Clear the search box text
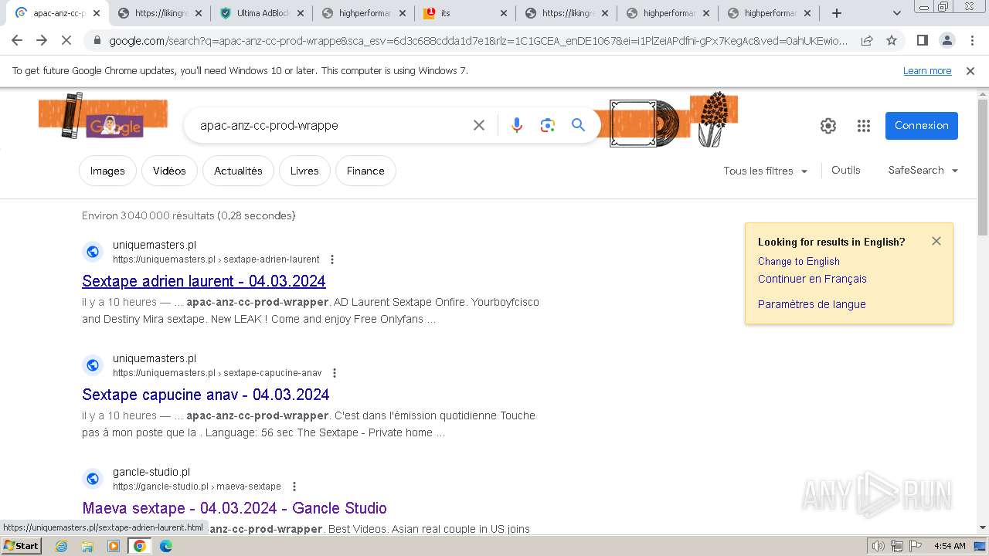This screenshot has width=989, height=556. pos(479,125)
